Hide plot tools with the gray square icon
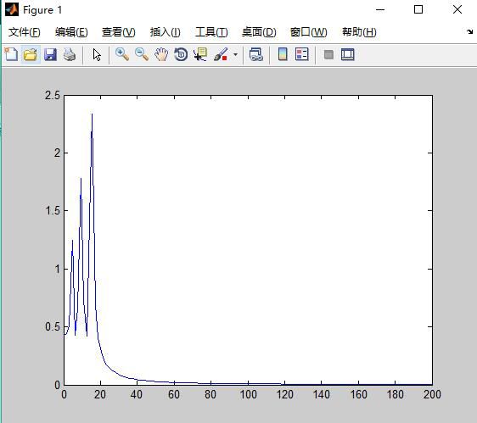 pyautogui.click(x=328, y=55)
